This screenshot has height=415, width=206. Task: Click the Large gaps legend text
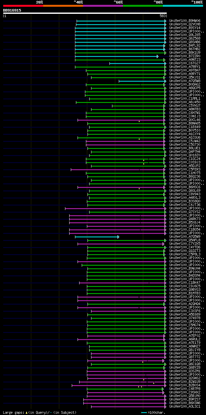40,412
